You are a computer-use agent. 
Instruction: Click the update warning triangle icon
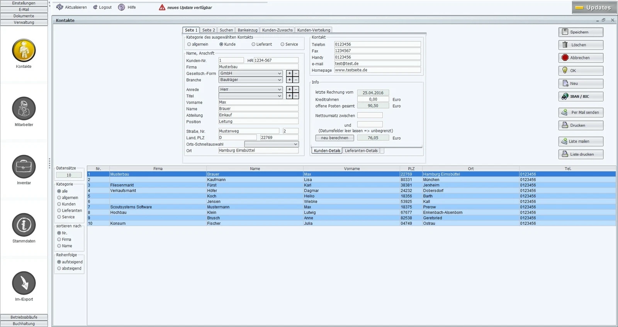(x=162, y=7)
